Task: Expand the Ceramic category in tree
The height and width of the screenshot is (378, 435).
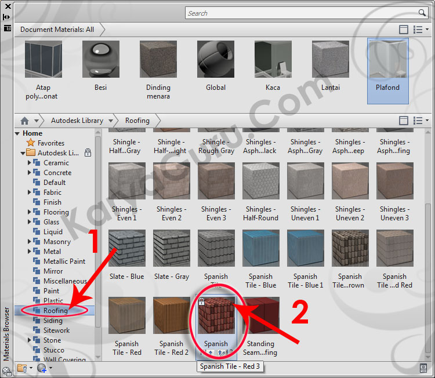Action: pyautogui.click(x=30, y=163)
